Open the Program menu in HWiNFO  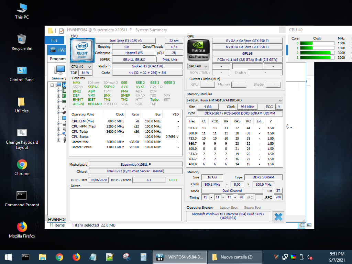tap(58, 59)
